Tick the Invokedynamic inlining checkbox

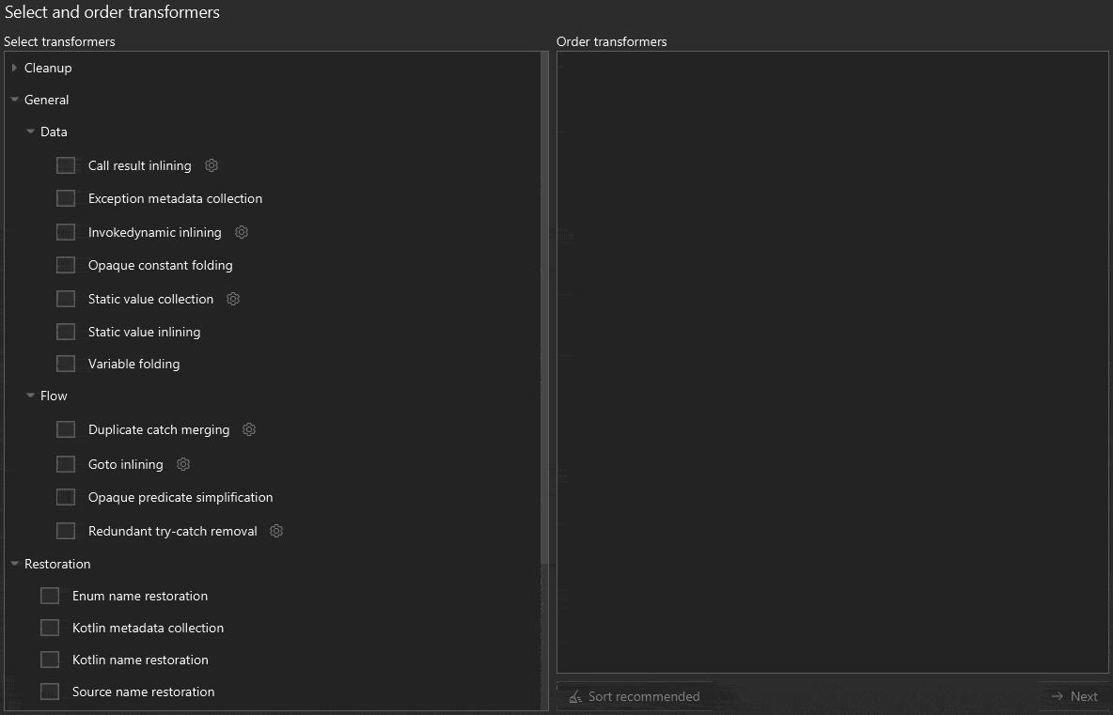click(66, 232)
